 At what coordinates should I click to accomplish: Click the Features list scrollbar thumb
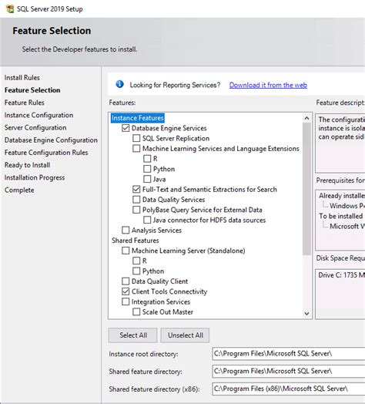point(306,189)
